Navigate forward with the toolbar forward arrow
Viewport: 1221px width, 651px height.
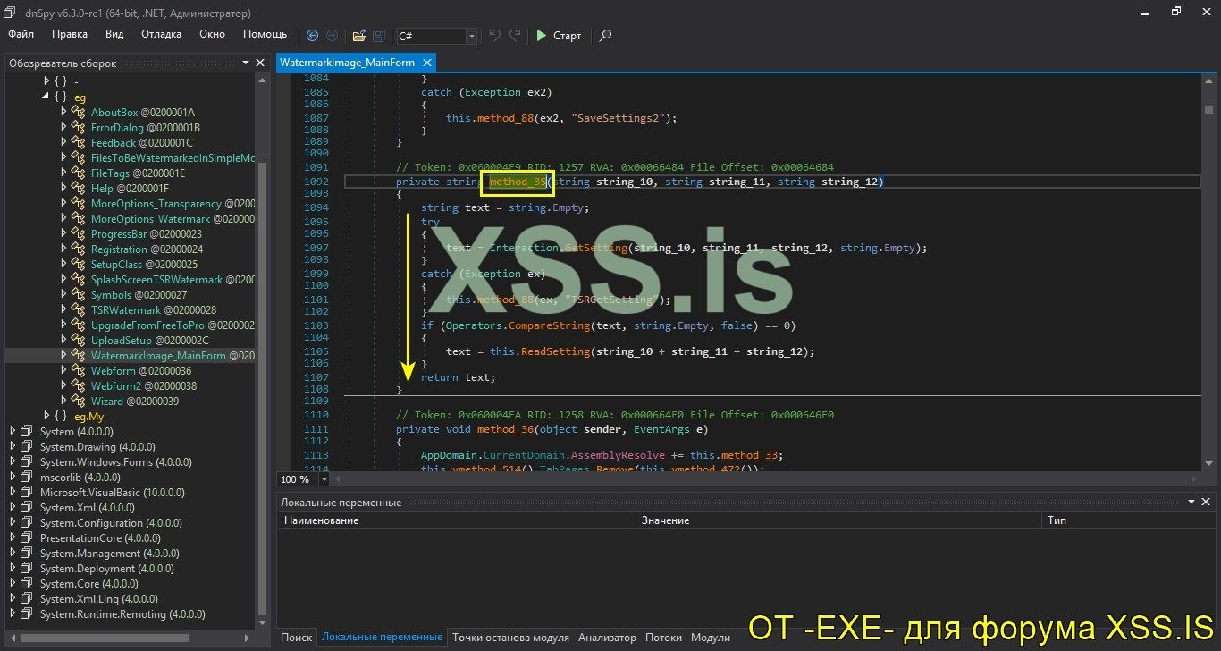click(332, 36)
